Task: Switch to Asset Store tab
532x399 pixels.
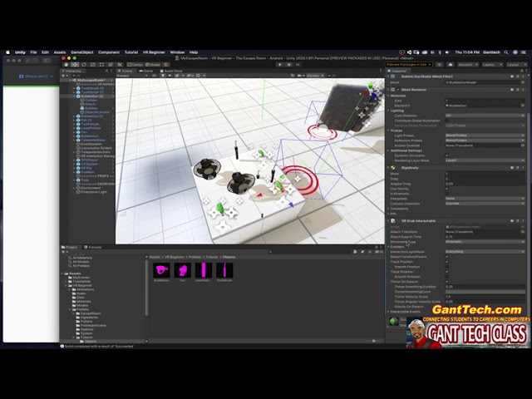Action: (x=171, y=71)
